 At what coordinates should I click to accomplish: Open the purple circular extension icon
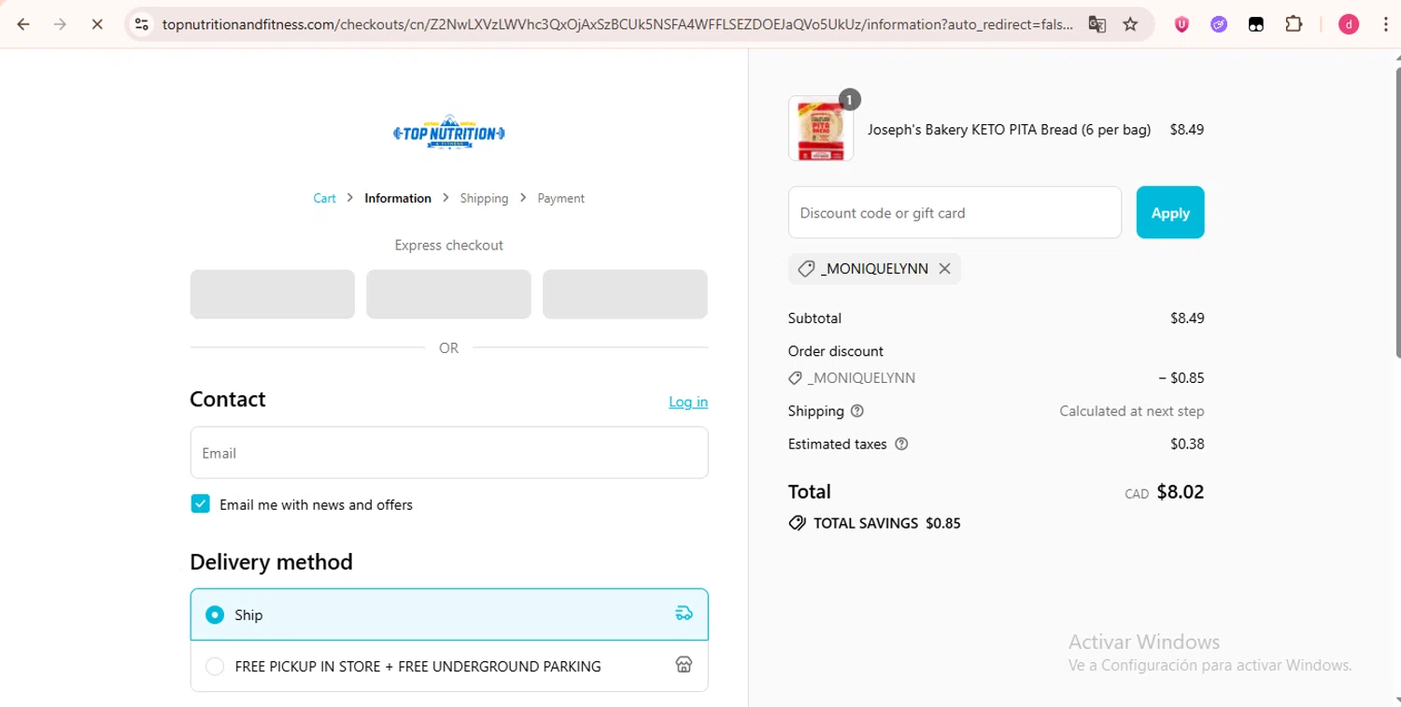pyautogui.click(x=1219, y=24)
